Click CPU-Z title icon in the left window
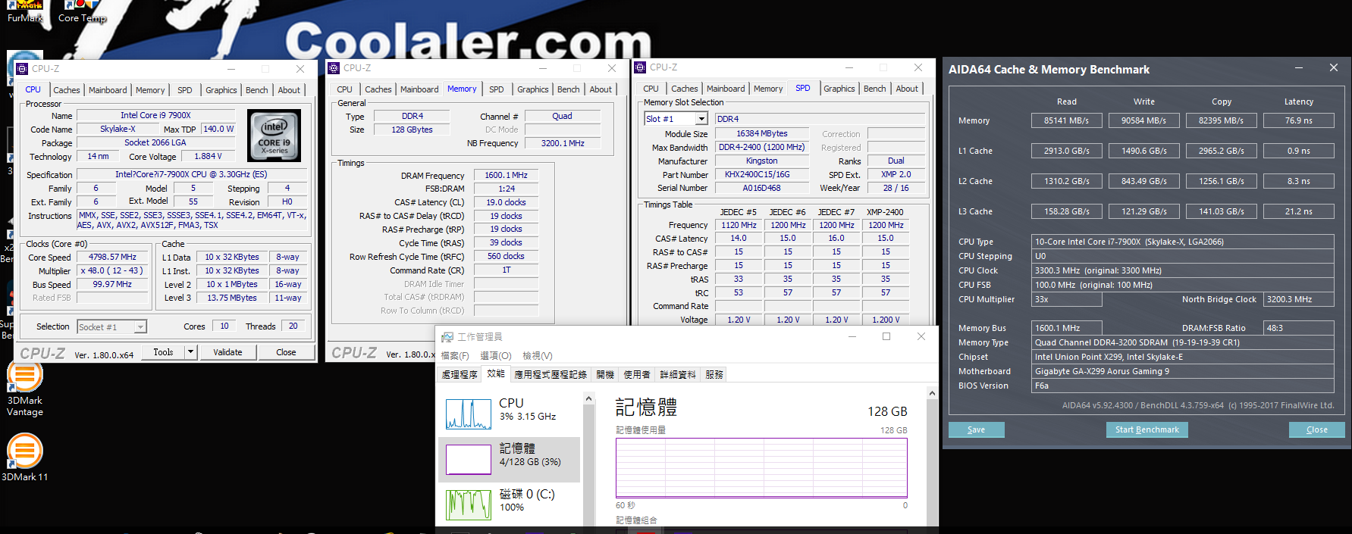The height and width of the screenshot is (534, 1352). pyautogui.click(x=22, y=68)
